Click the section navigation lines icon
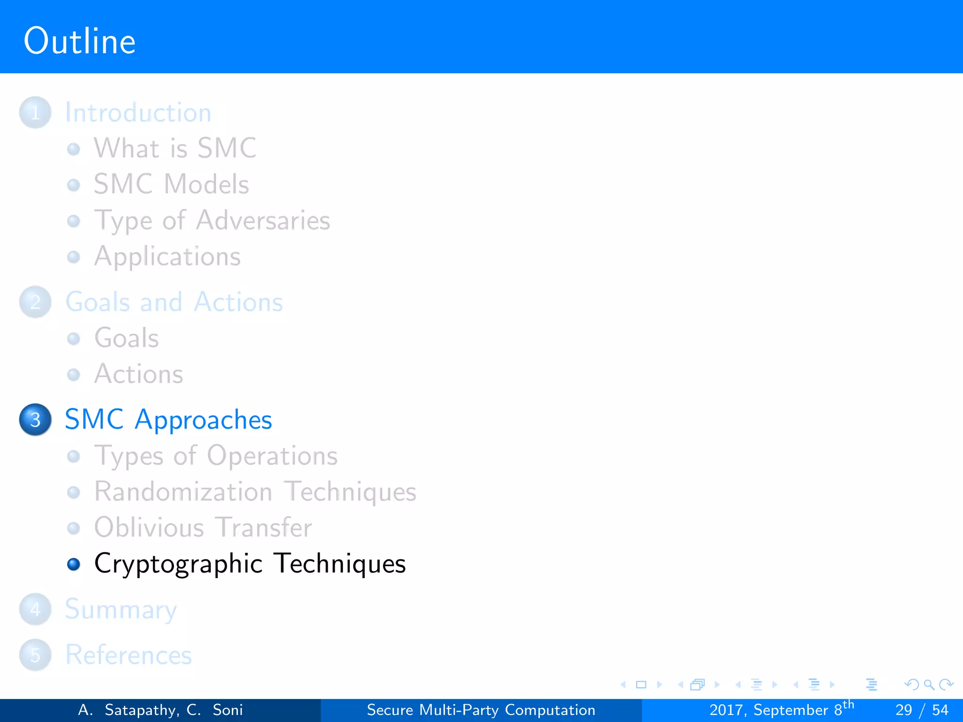This screenshot has height=722, width=963. [814, 685]
